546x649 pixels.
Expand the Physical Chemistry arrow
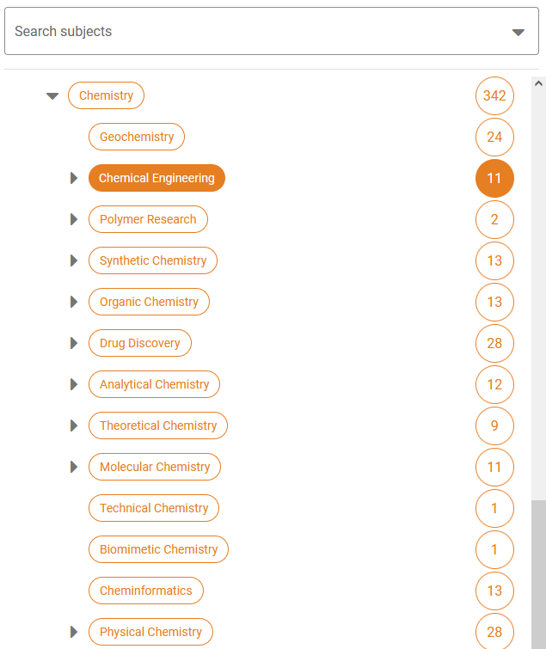pos(74,632)
